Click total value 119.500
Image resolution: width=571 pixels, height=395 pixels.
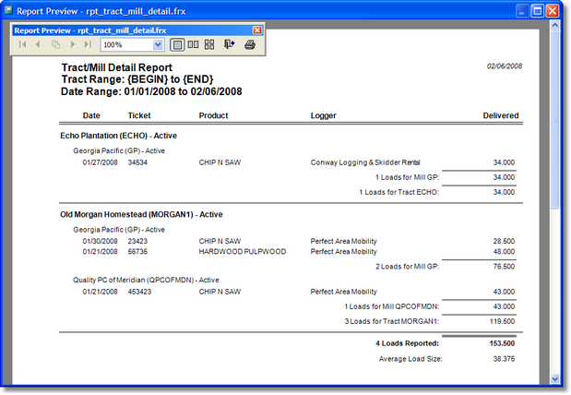tap(502, 321)
